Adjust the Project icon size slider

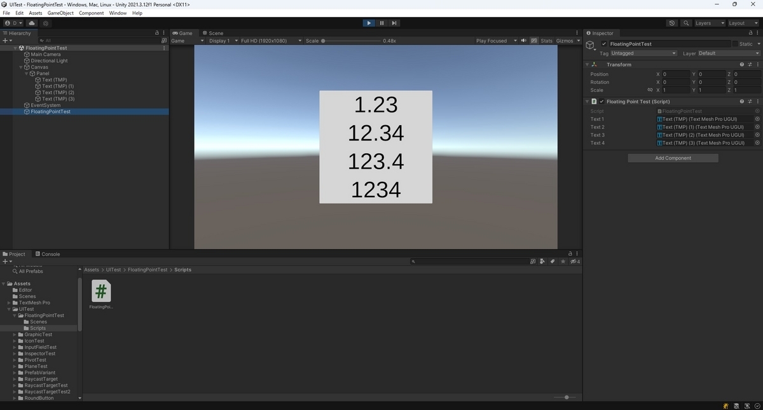click(x=565, y=397)
